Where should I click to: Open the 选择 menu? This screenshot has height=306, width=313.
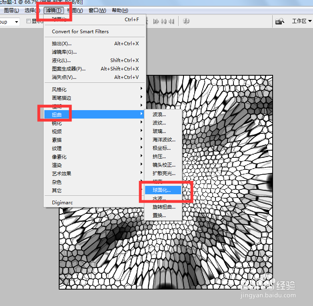pyautogui.click(x=32, y=10)
